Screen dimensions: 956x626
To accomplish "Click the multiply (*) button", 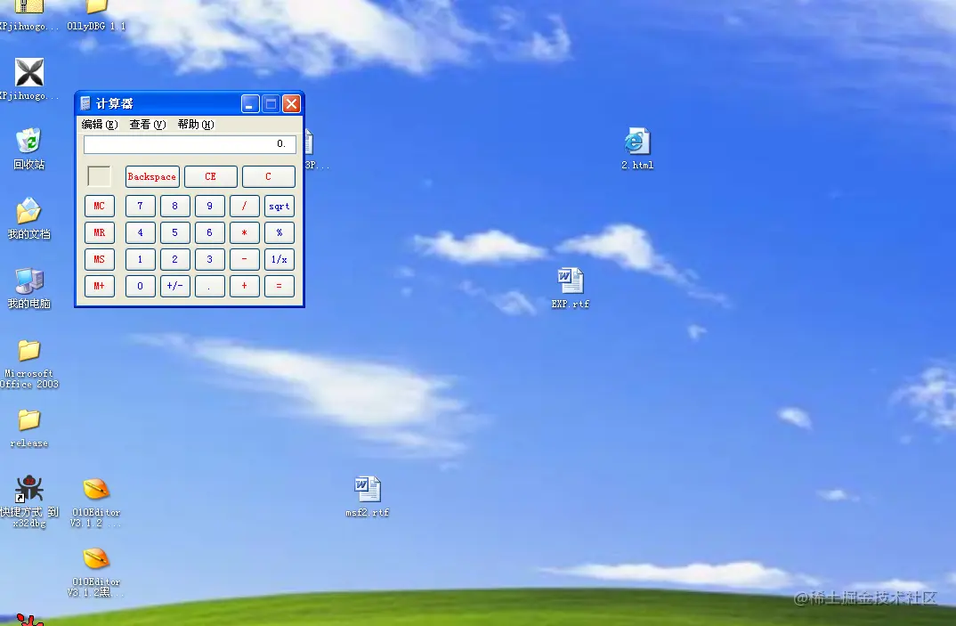I will coord(245,233).
